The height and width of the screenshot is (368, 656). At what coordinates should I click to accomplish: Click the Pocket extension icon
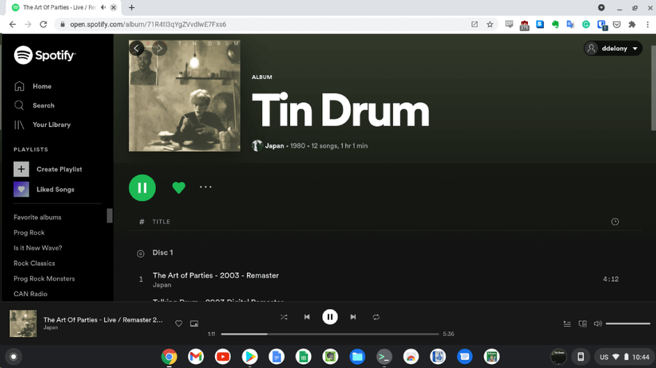[x=616, y=24]
